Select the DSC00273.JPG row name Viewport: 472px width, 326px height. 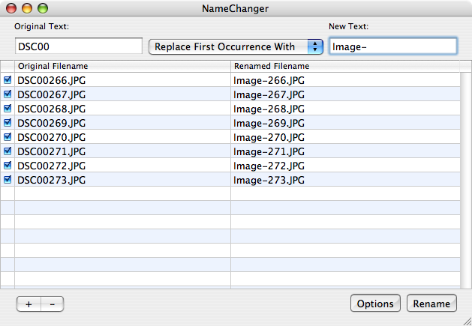(52, 180)
